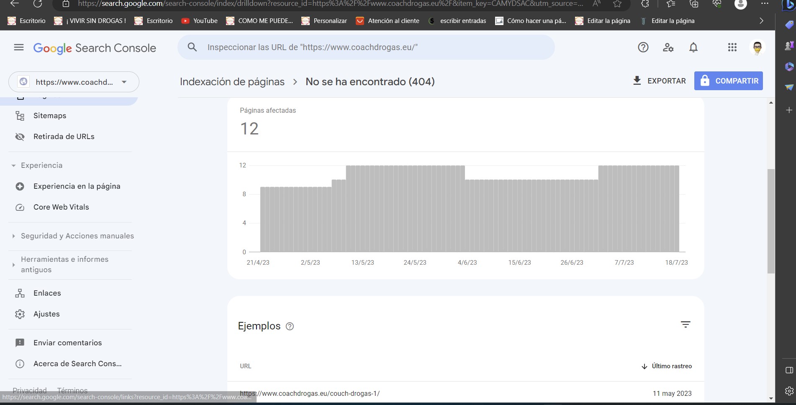Show more bookmarks chevron
The image size is (796, 405).
pyautogui.click(x=761, y=21)
